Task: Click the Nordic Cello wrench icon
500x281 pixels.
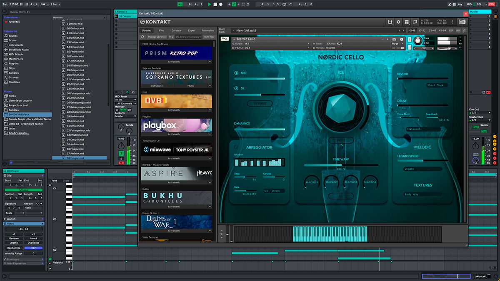Action: (225, 39)
